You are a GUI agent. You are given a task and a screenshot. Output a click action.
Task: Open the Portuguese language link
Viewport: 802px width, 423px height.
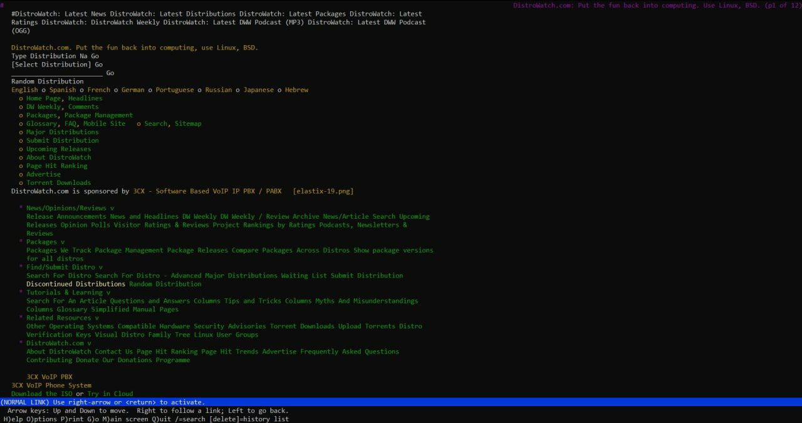coord(175,90)
